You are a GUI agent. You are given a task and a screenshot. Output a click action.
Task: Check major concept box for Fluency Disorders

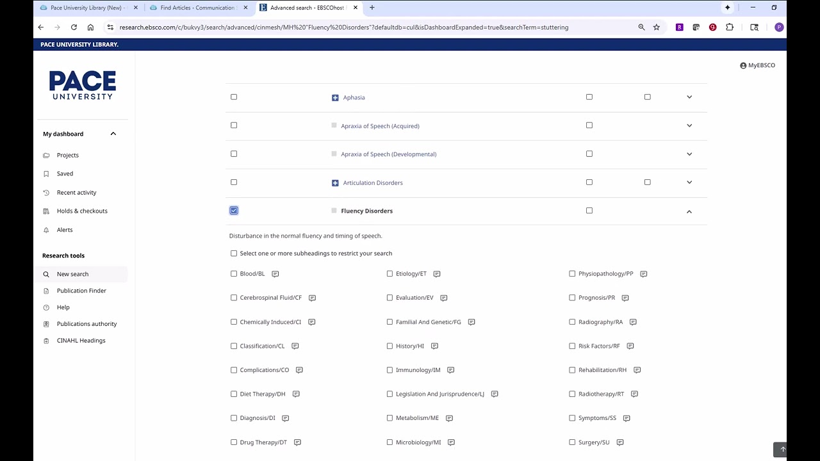click(x=589, y=211)
